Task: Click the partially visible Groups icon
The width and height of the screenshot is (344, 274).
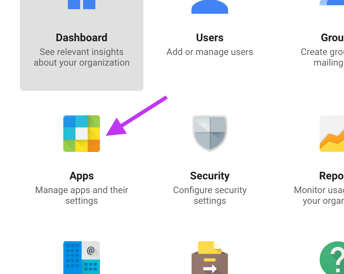Action: 332,3
